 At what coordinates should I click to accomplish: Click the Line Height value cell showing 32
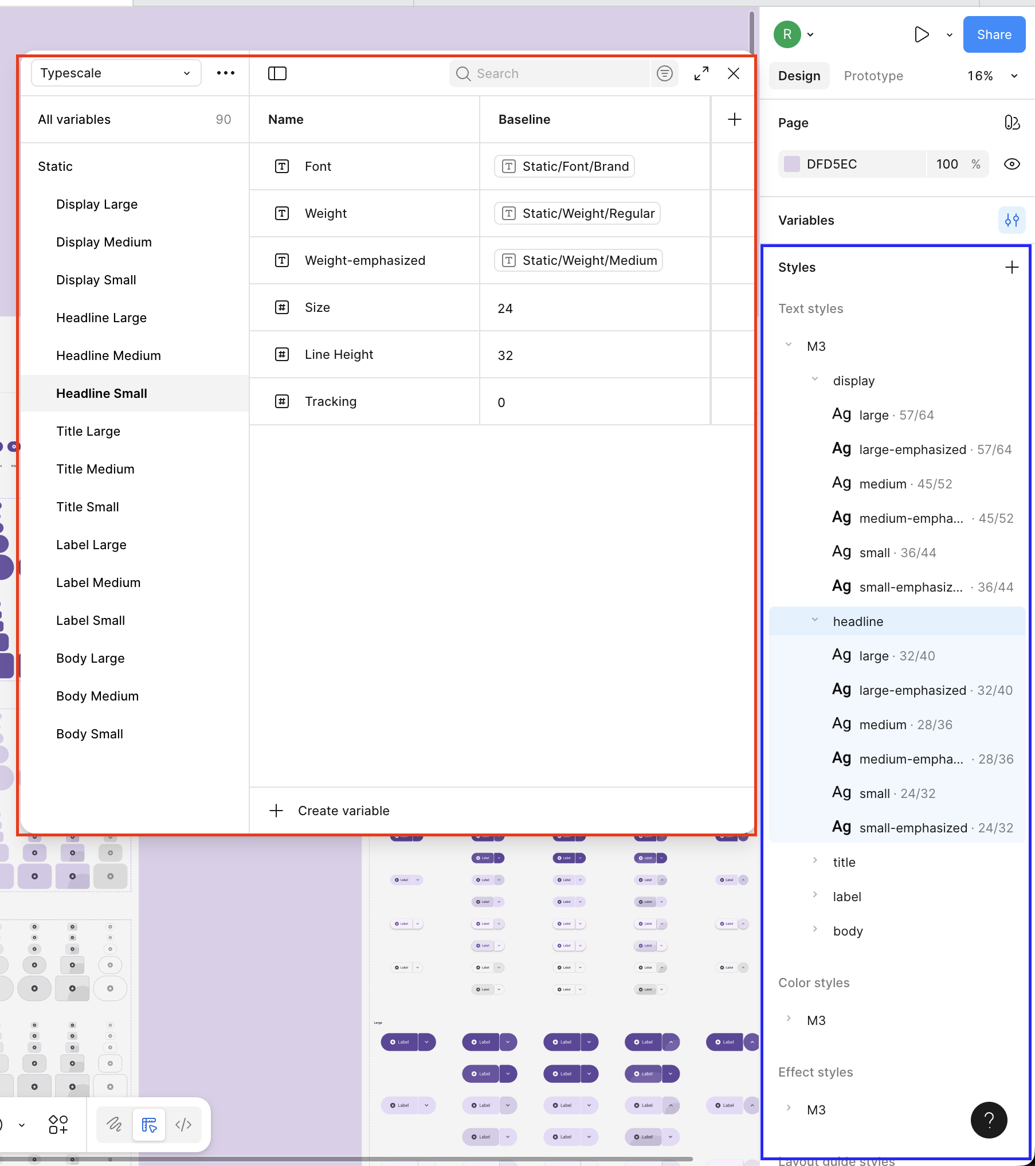pos(595,355)
